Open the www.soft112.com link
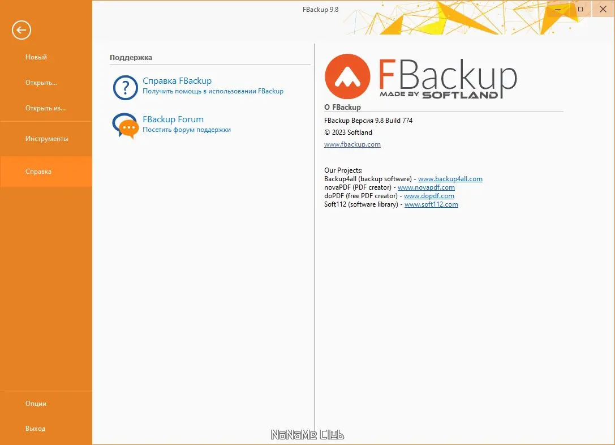 click(x=432, y=204)
